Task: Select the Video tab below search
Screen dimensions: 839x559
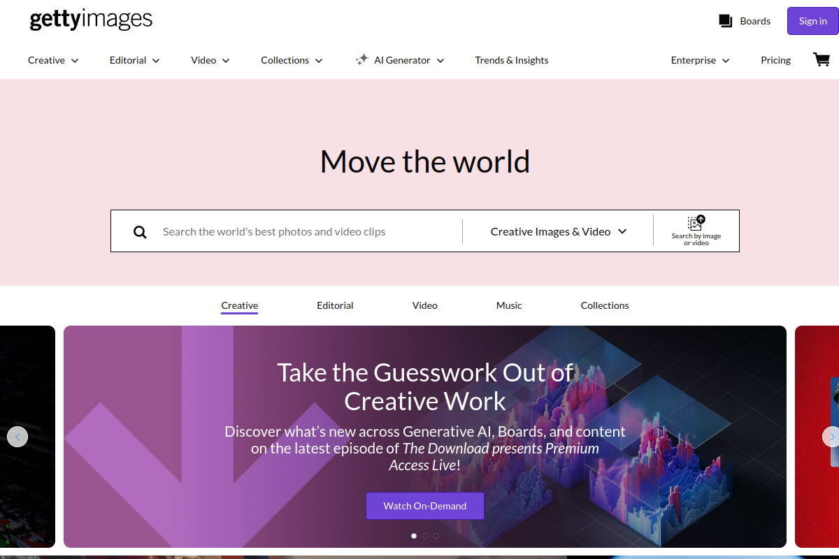Action: pos(425,305)
